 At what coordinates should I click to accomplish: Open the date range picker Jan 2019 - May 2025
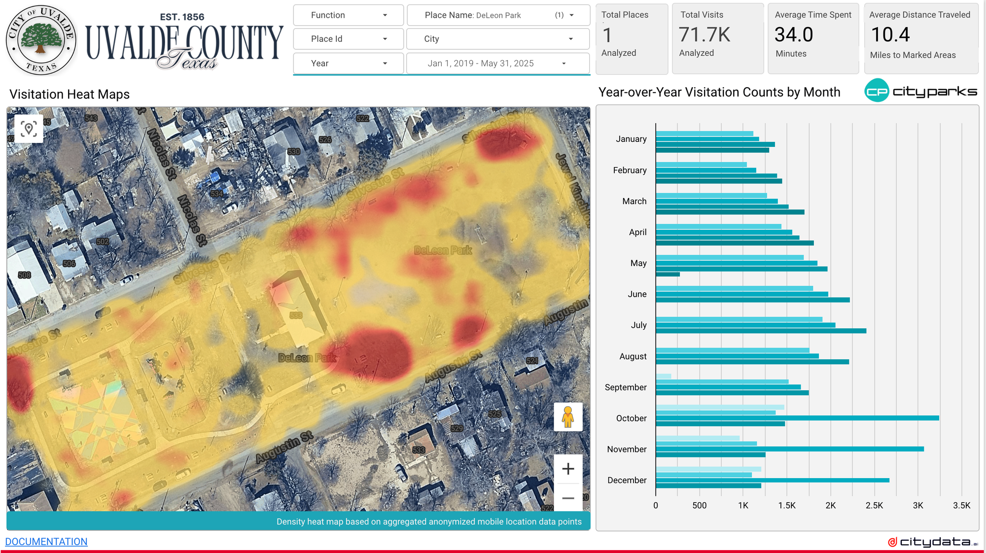click(x=498, y=64)
